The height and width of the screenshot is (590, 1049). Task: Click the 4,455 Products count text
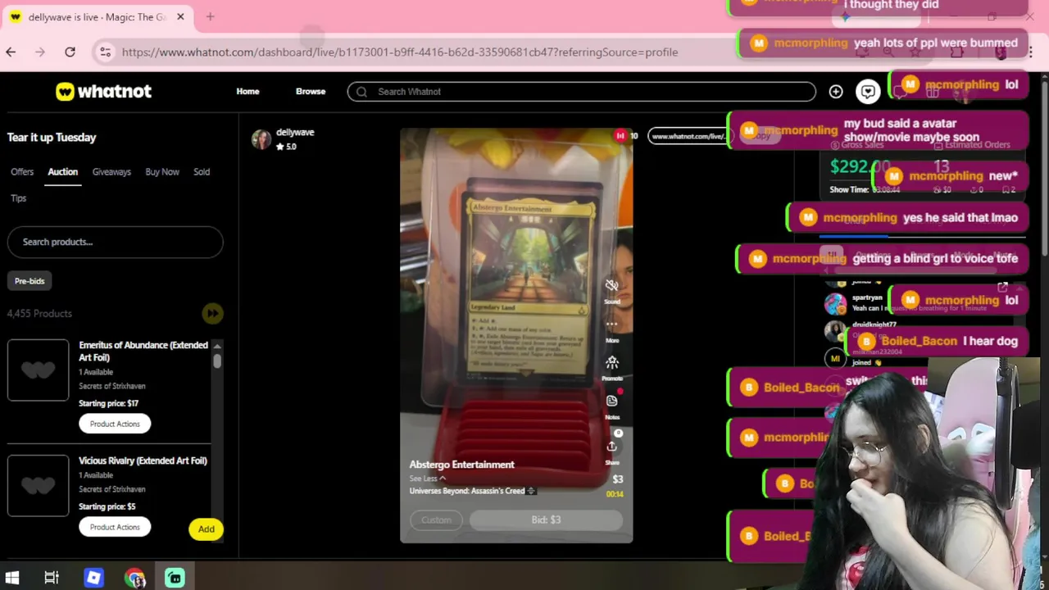click(39, 313)
